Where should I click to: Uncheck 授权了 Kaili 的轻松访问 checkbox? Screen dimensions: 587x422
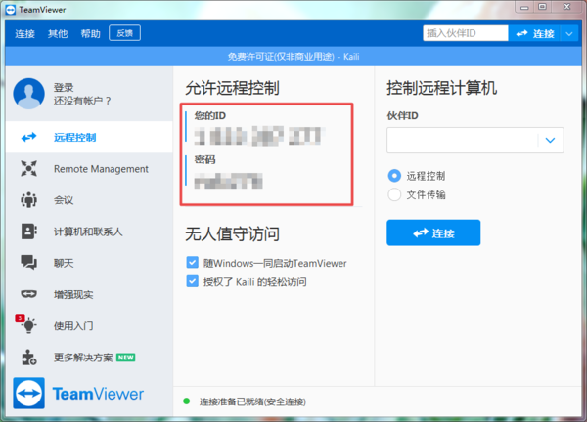click(193, 281)
